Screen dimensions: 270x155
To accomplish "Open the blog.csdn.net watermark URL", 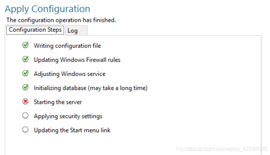I will 221,149.
